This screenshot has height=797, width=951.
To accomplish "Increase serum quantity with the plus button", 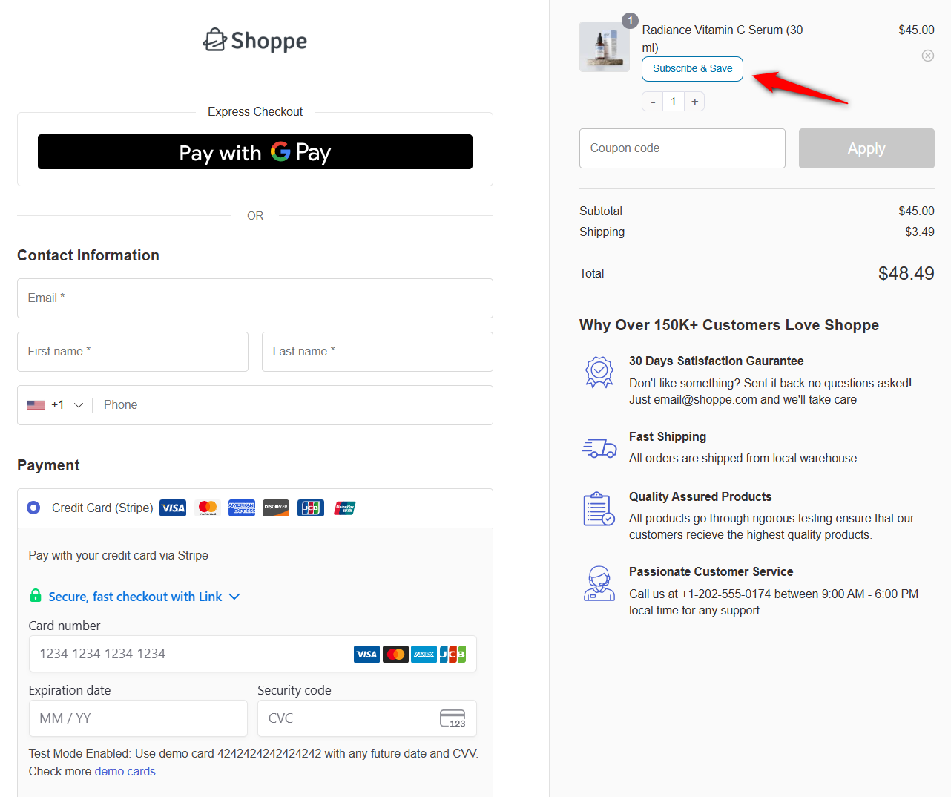I will (694, 101).
